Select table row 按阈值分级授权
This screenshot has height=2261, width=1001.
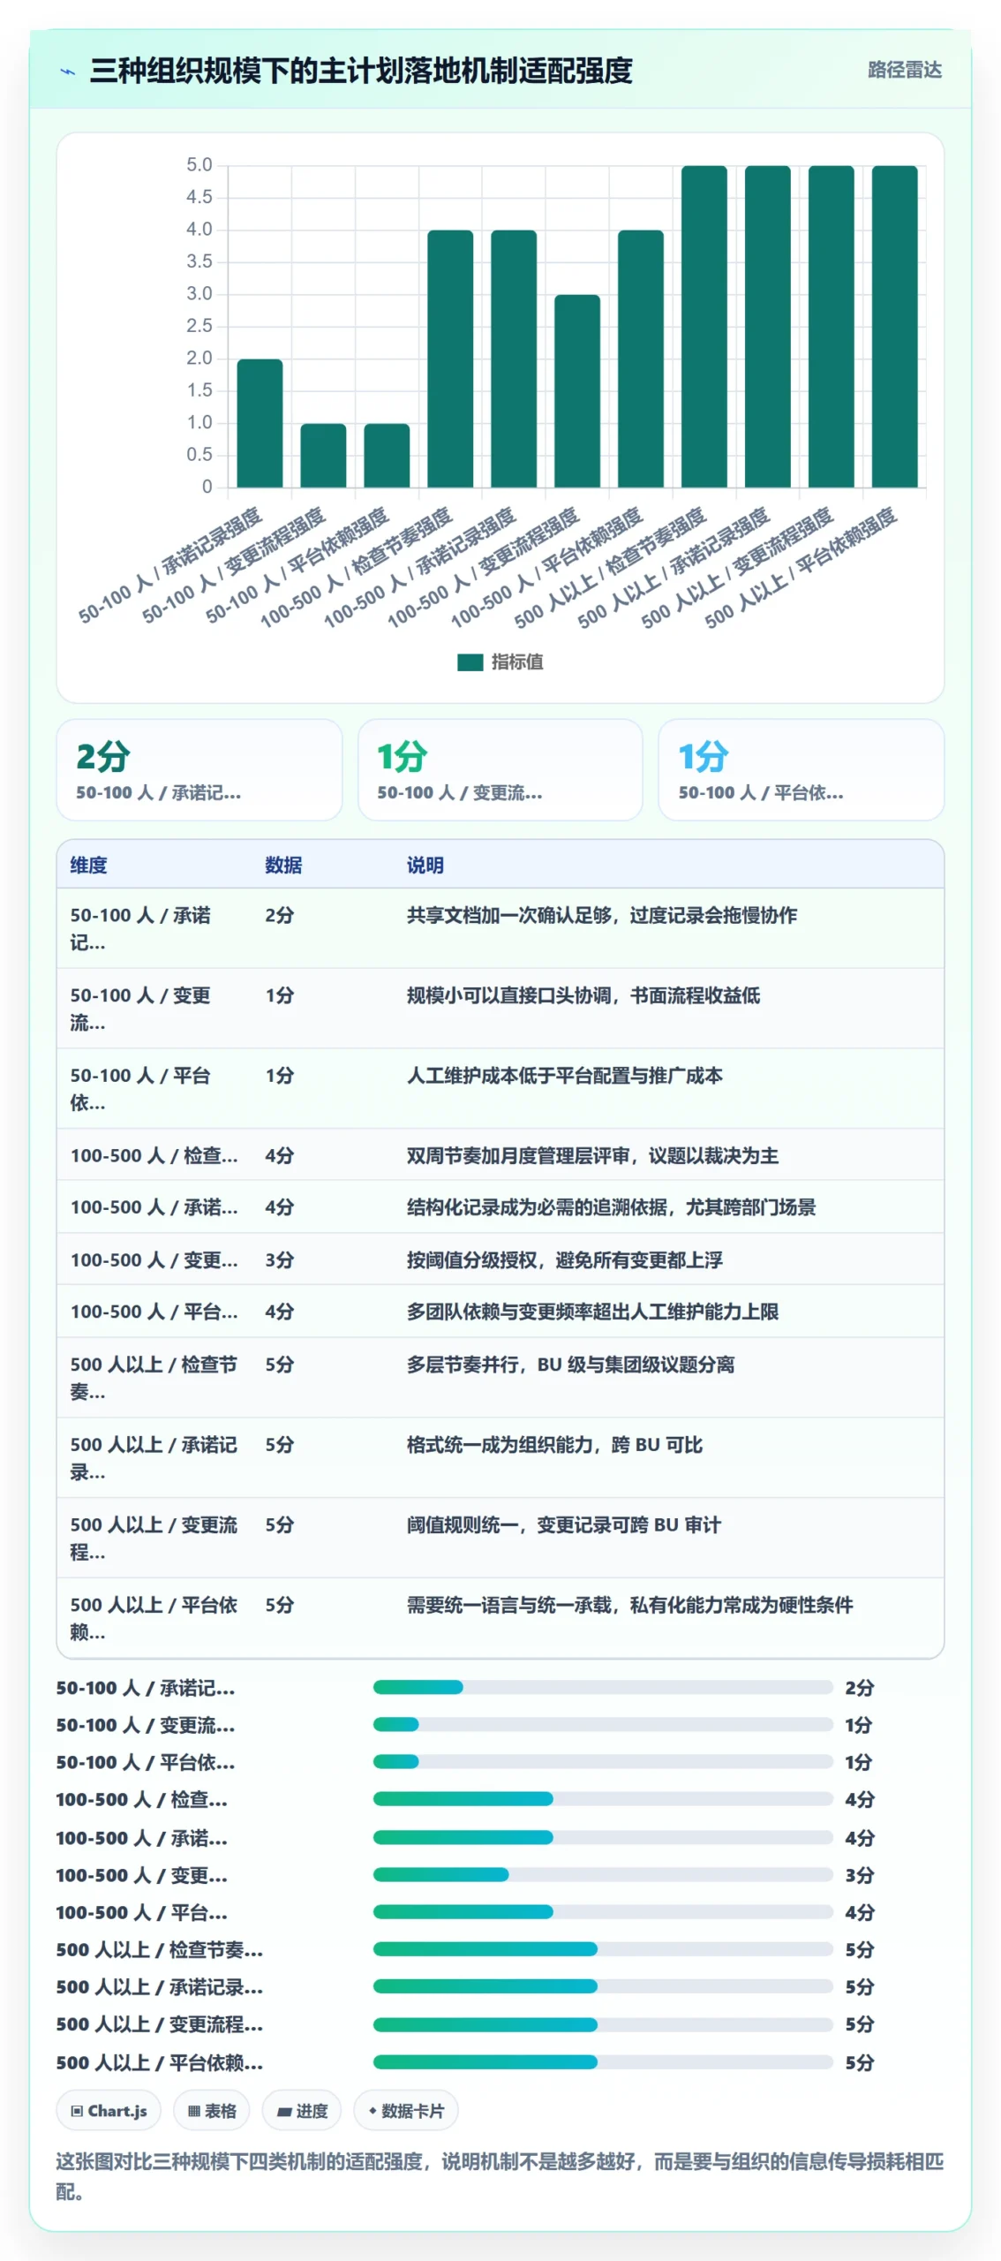pyautogui.click(x=500, y=1259)
